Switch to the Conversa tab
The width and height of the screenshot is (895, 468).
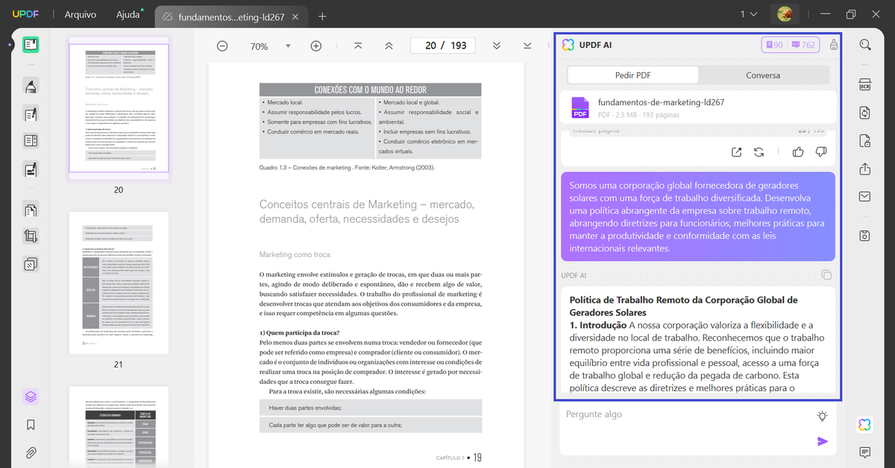click(x=763, y=75)
